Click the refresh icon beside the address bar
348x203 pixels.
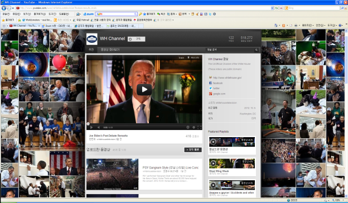277,8
